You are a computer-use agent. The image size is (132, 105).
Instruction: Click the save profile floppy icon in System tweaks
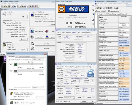(x=15, y=103)
